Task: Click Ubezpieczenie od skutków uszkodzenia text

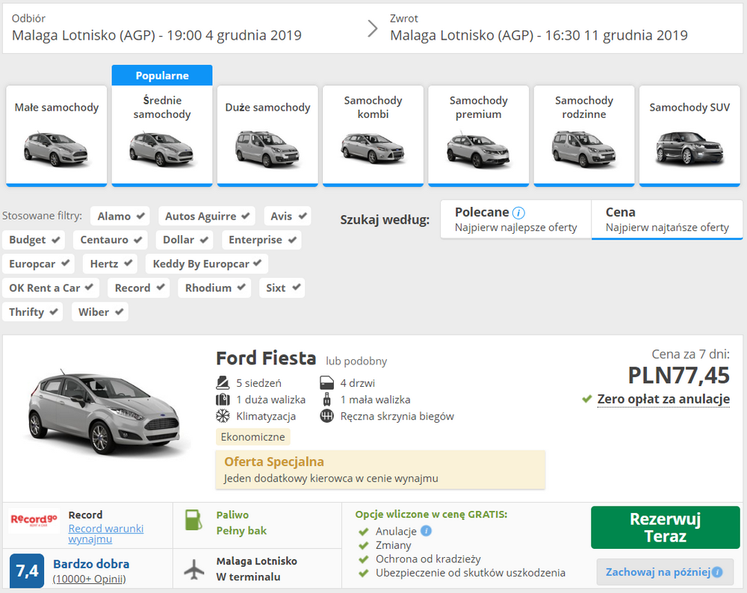Action: coord(470,573)
